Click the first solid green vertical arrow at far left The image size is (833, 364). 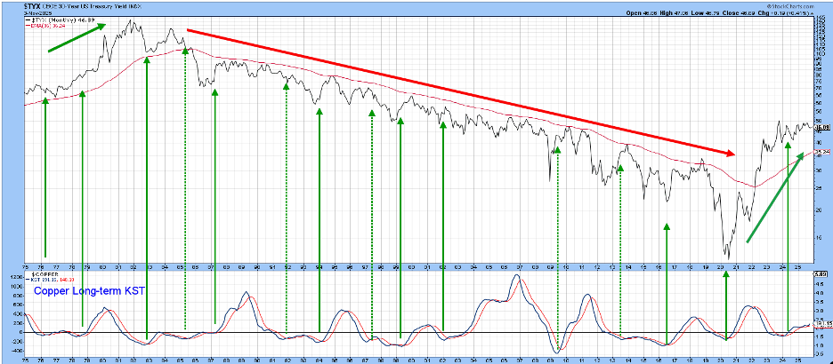(x=44, y=178)
